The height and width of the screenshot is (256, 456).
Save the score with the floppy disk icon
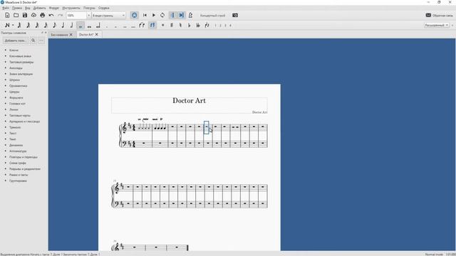25,15
